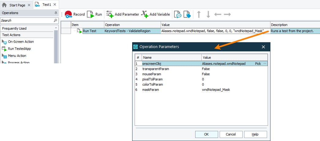The image size is (320, 141).
Task: Close the Test1 tab
Action: pos(55,4)
